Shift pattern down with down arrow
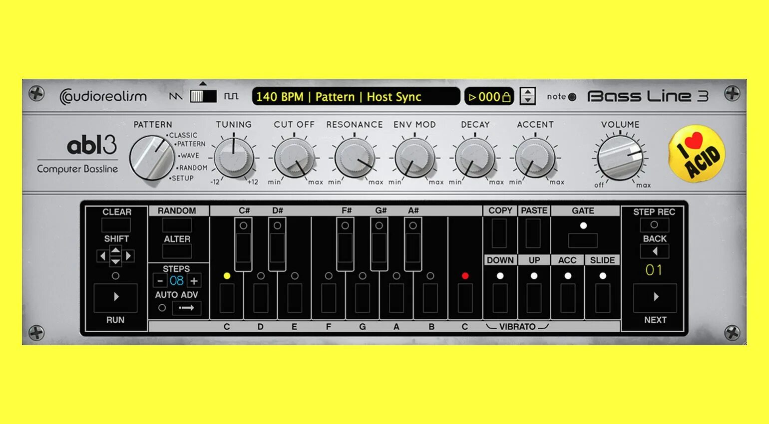Image resolution: width=769 pixels, height=424 pixels. pyautogui.click(x=115, y=261)
